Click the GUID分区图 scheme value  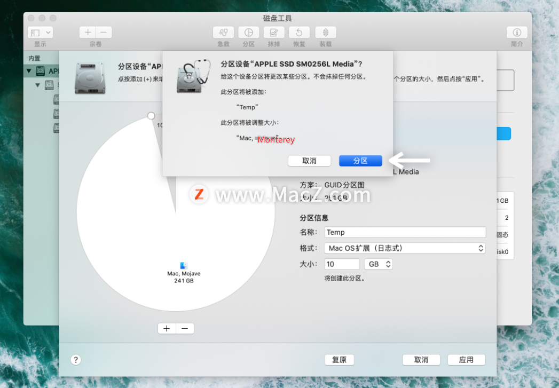(344, 185)
